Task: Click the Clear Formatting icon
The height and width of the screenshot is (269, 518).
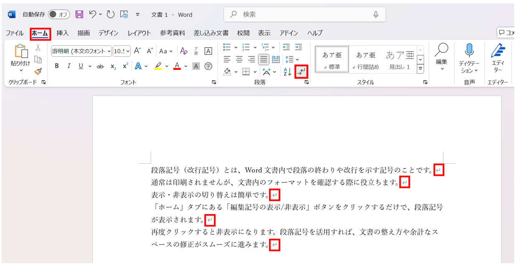Action: point(184,51)
